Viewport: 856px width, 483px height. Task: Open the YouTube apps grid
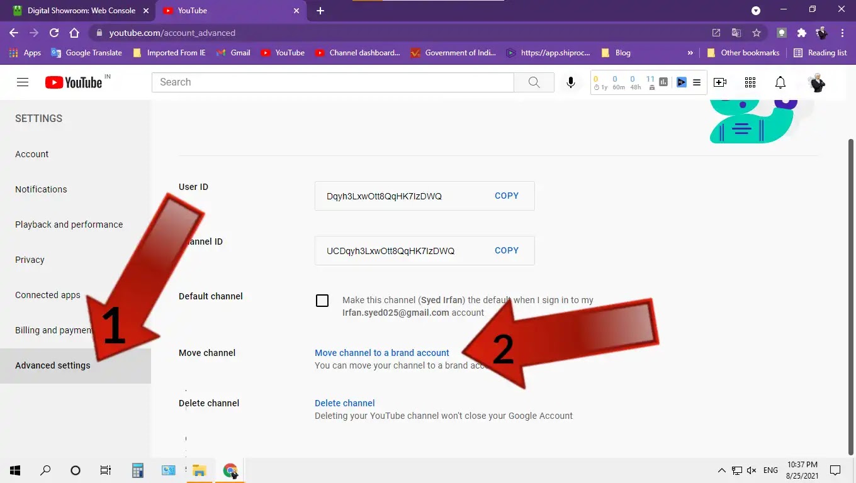pos(750,82)
